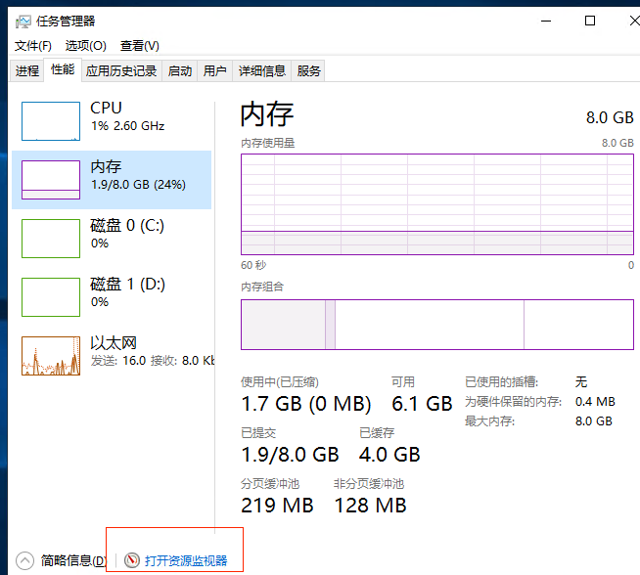Screen dimensions: 640x575
Task: Switch to the 服务 tab
Action: pos(308,70)
